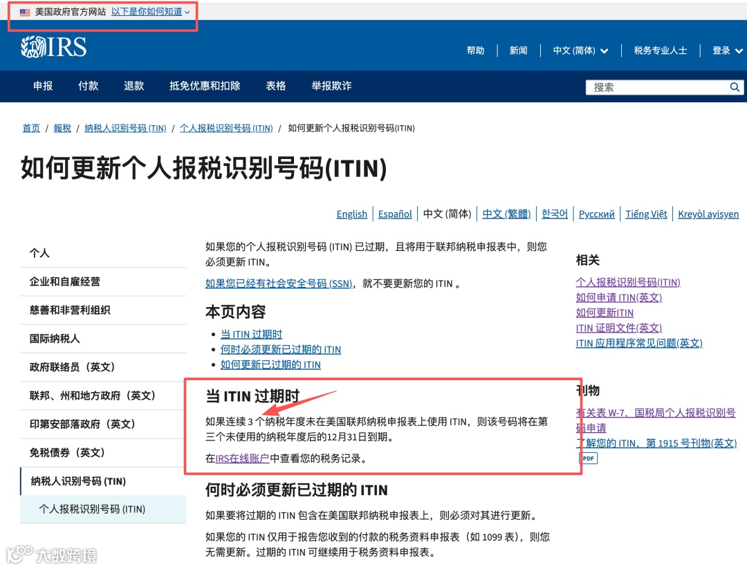Open 了解您的 ITIN 第 1915 号刊物 link
747x569 pixels.
click(x=656, y=443)
